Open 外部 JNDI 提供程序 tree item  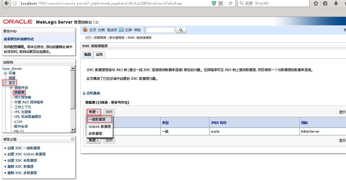pos(29,102)
